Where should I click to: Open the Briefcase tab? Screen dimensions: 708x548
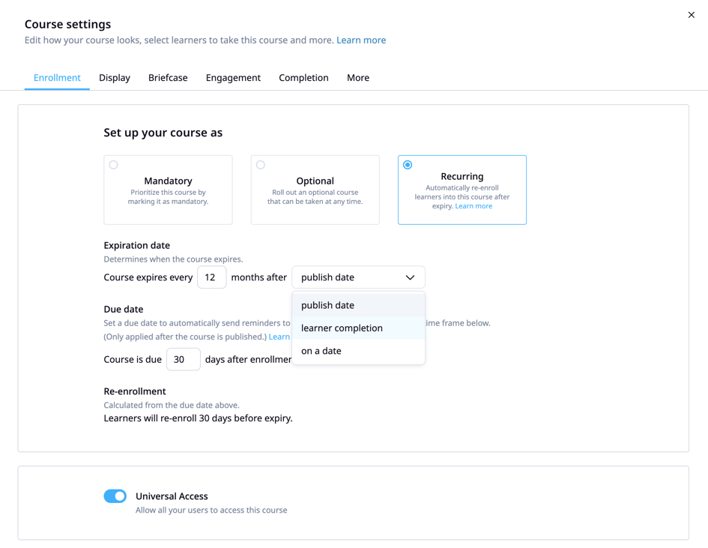tap(168, 78)
